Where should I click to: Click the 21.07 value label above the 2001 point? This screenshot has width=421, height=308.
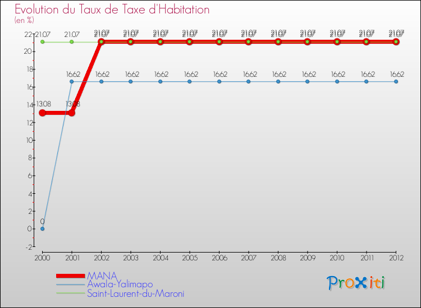tap(72, 35)
